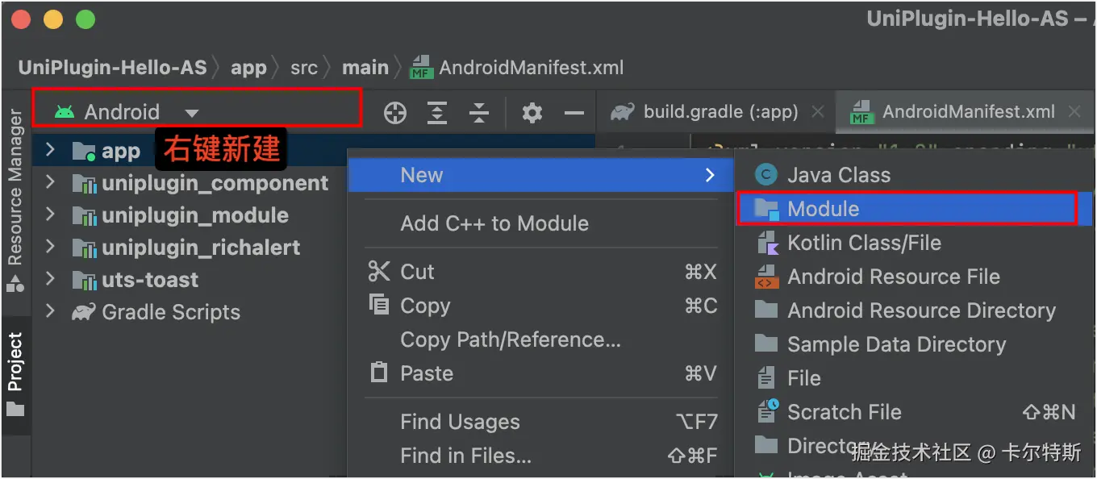Viewport: 1097px width, 479px height.
Task: Click the uniplugin_module library icon
Action: (84, 216)
